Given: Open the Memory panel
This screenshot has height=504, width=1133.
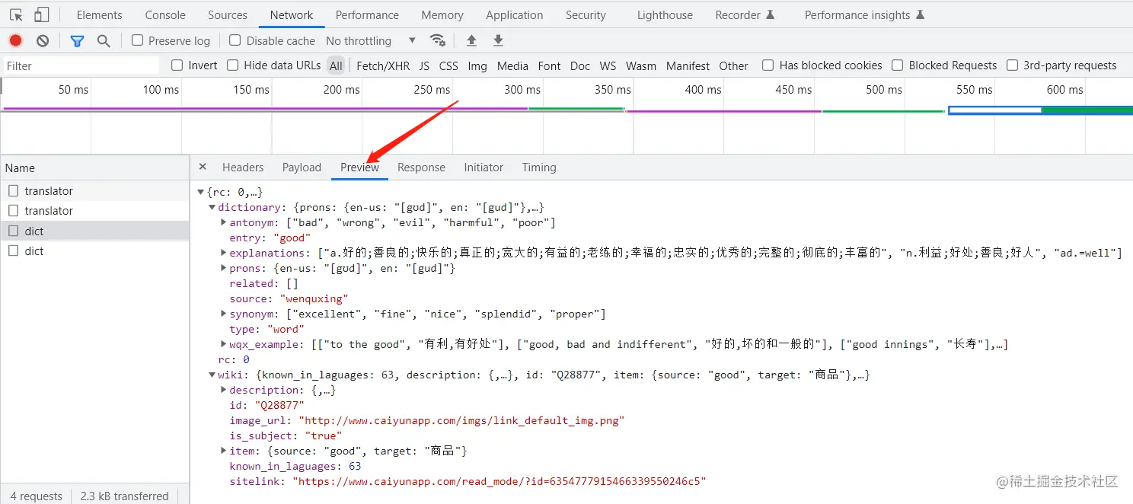Looking at the screenshot, I should (442, 14).
